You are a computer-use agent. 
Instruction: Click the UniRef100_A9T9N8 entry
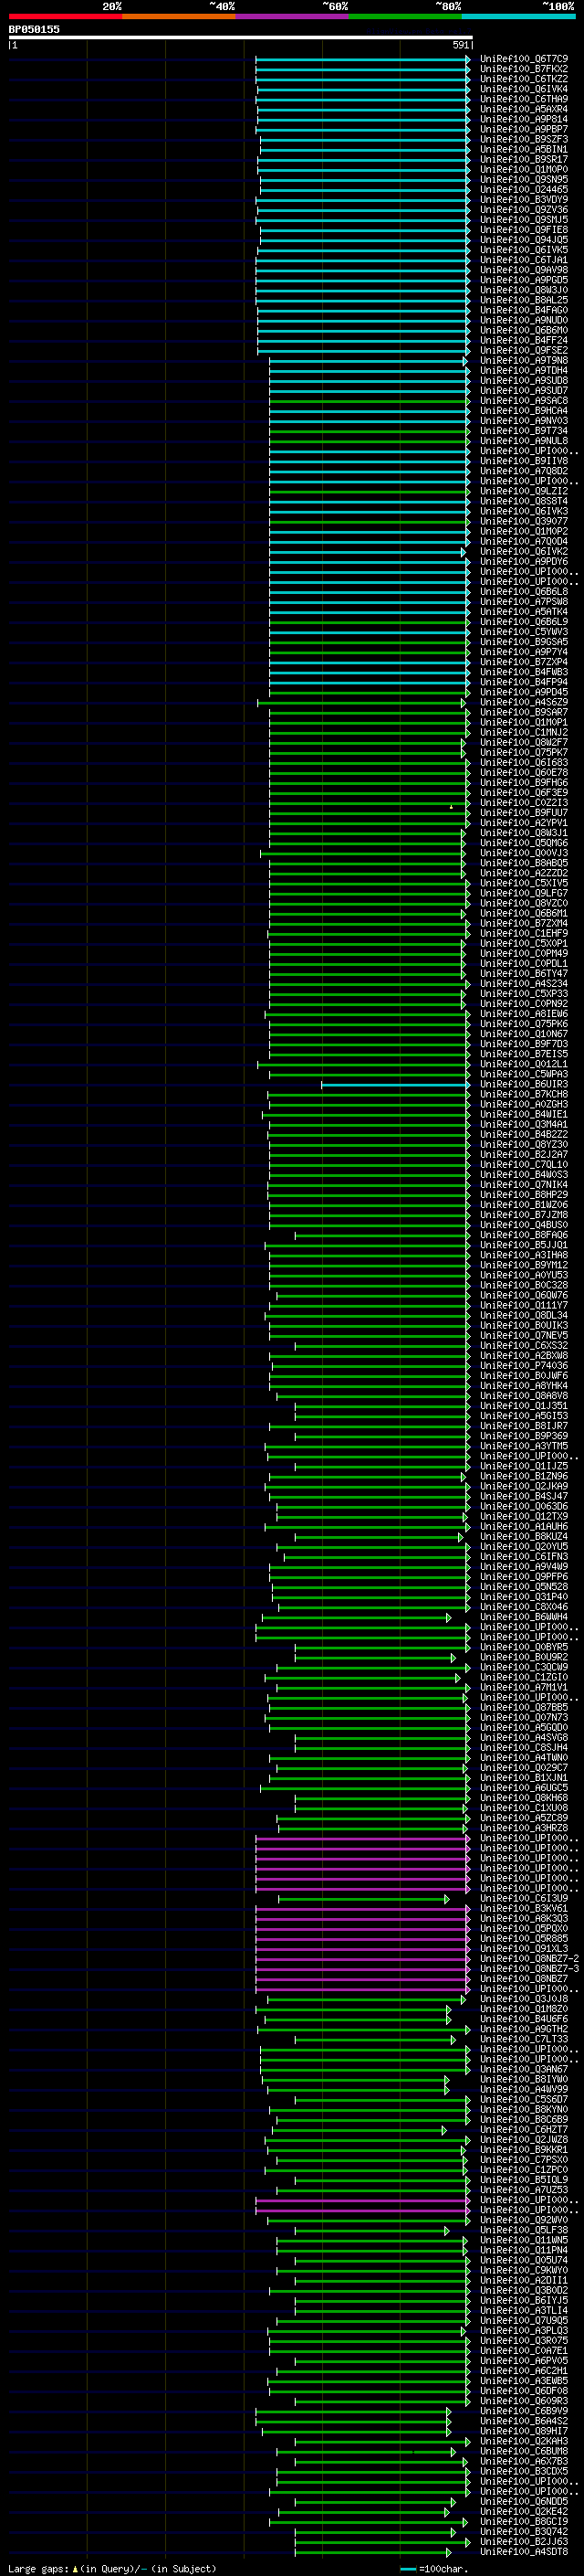524,361
